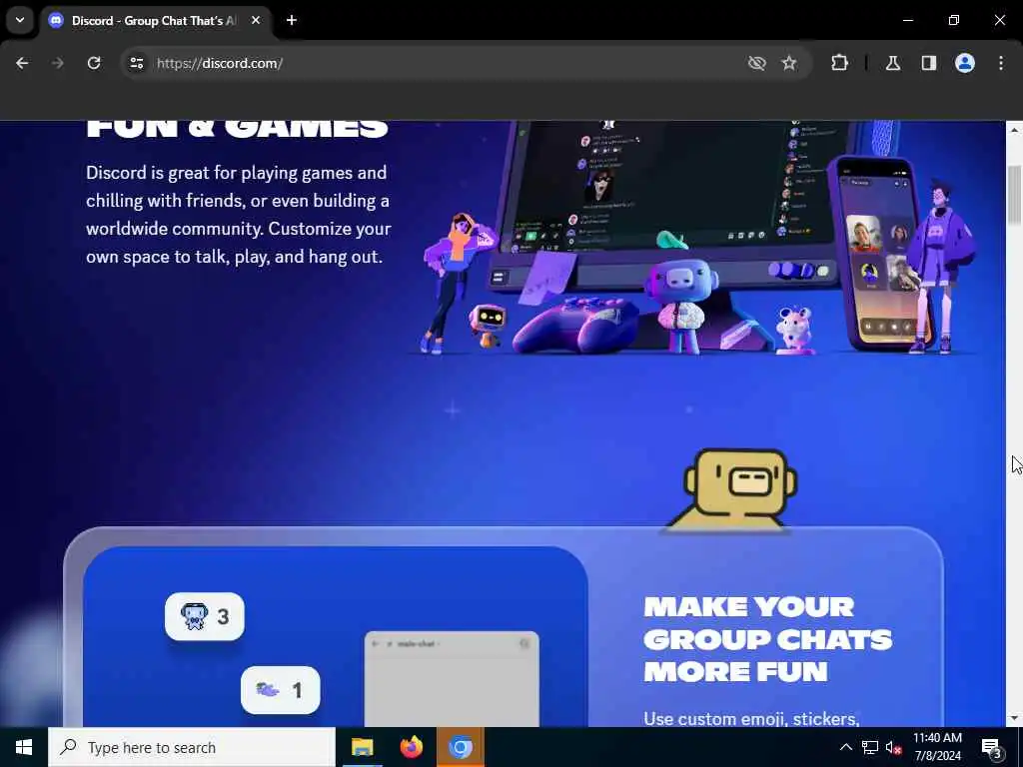The width and height of the screenshot is (1023, 767).
Task: Open Chrome three-dot menu
Action: (1001, 63)
